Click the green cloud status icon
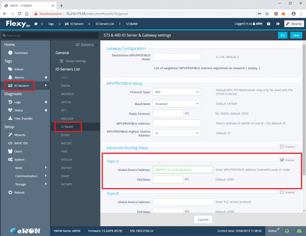Screen dimensions: 306x236 (x=299, y=231)
